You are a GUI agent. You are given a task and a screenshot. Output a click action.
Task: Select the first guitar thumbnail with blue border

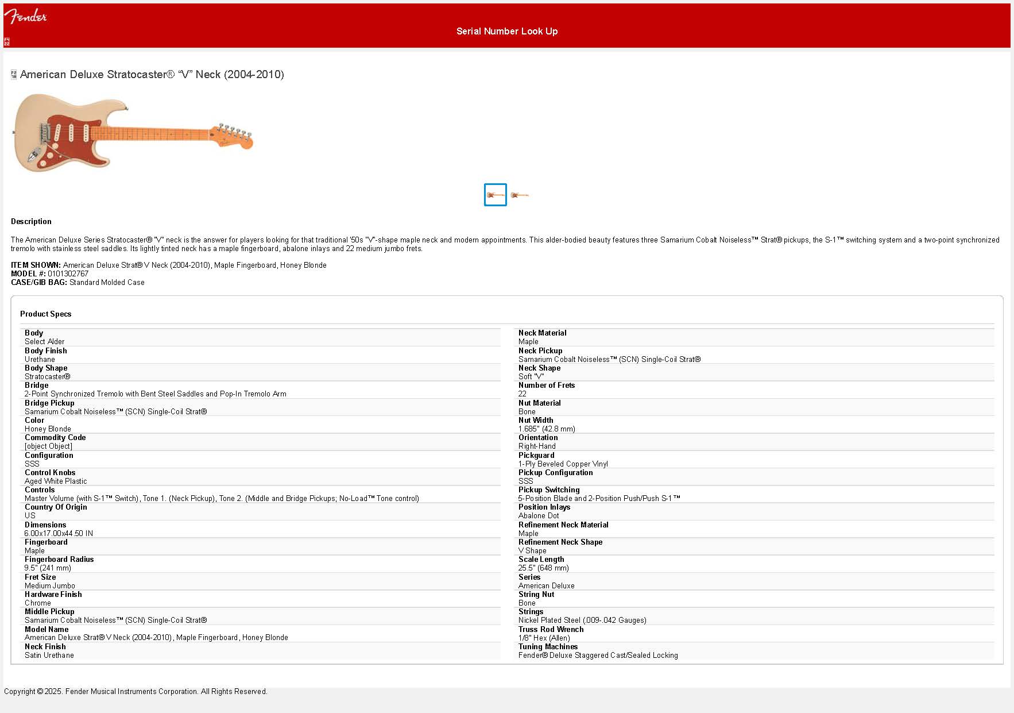496,195
